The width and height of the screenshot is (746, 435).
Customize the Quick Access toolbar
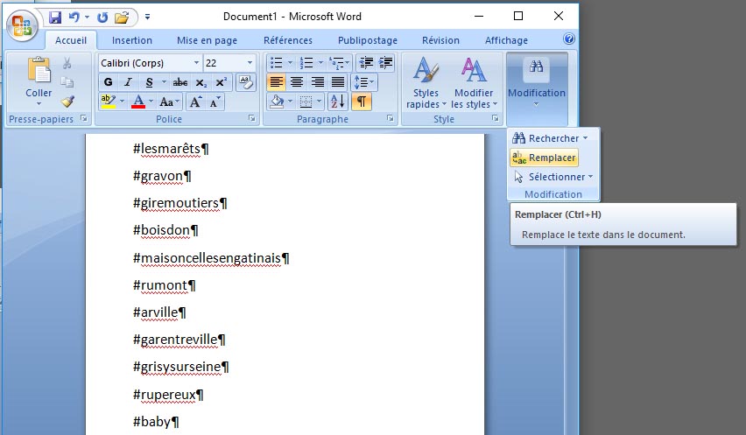coord(147,18)
